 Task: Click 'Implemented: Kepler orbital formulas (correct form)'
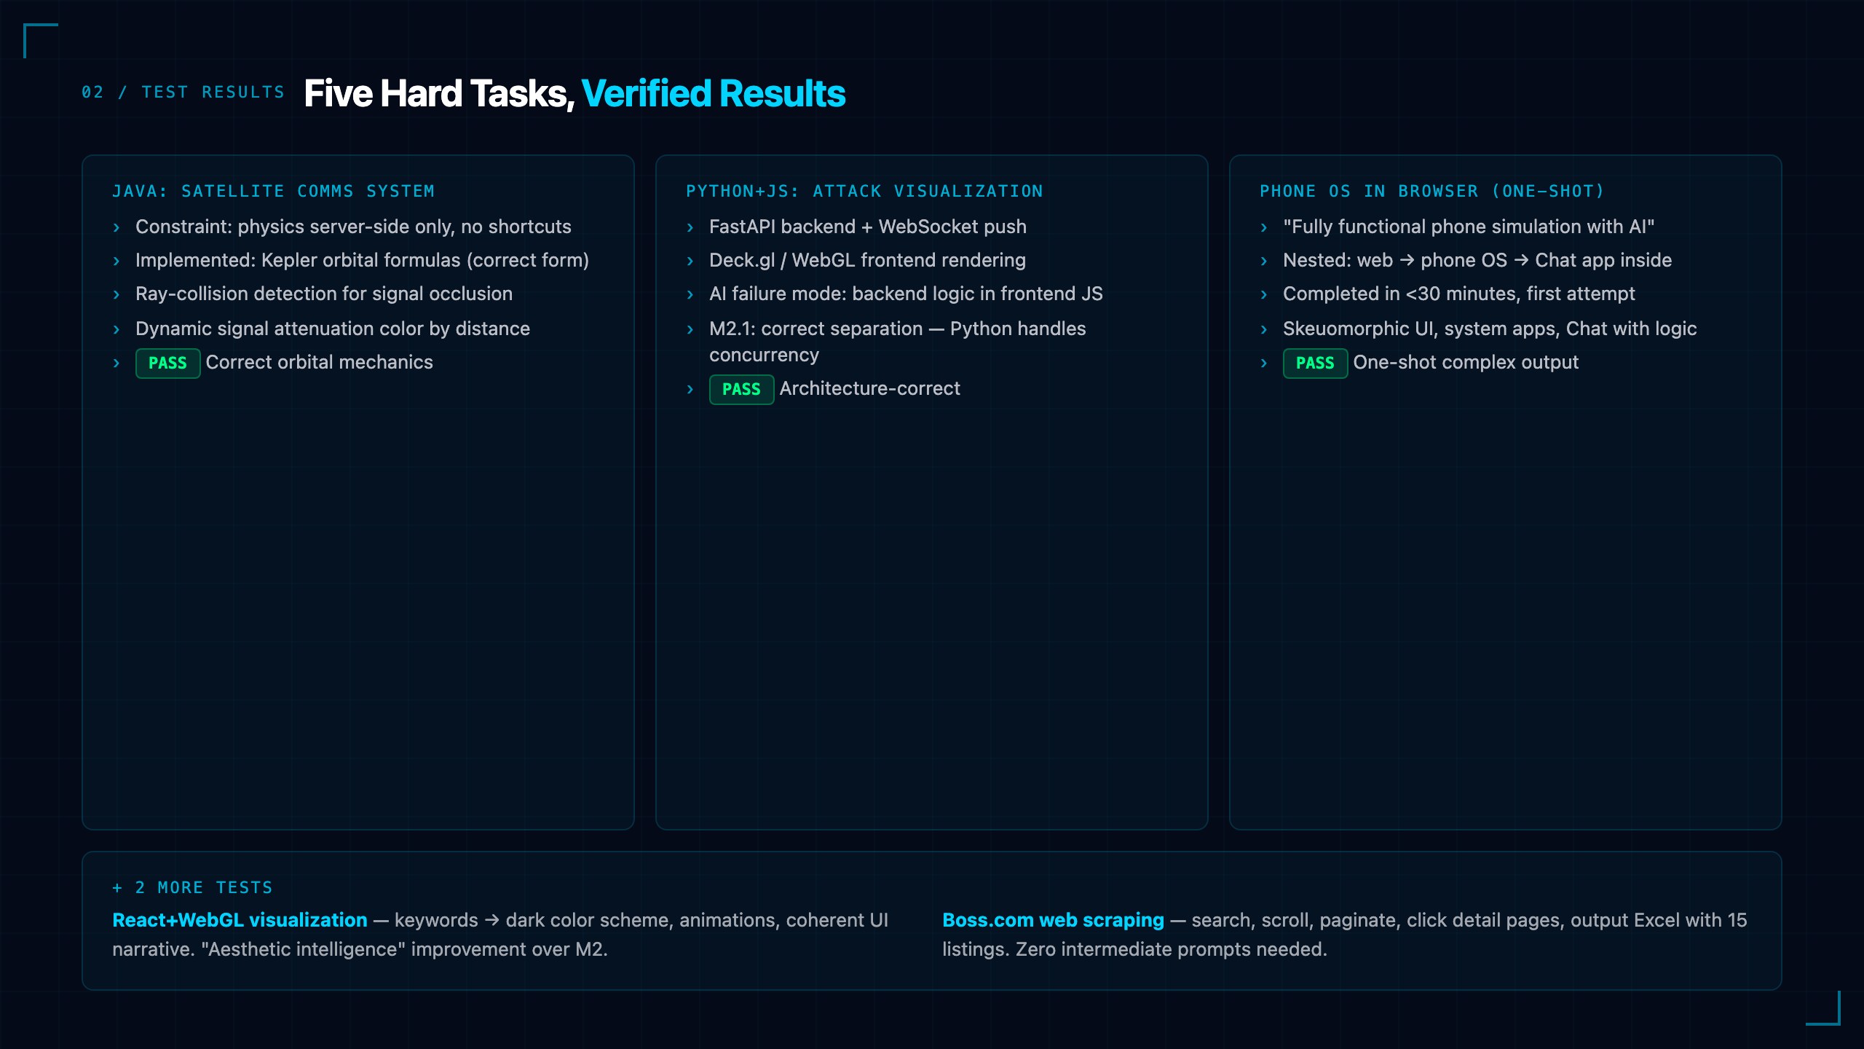tap(362, 260)
